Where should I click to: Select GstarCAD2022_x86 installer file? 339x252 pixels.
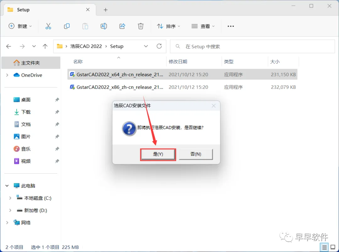[x=182, y=87]
